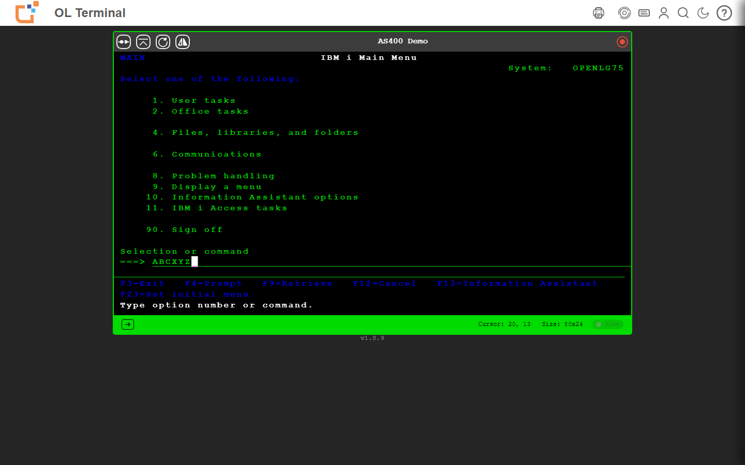Open the user profile icon
Screen dimensions: 745x465
coord(664,13)
